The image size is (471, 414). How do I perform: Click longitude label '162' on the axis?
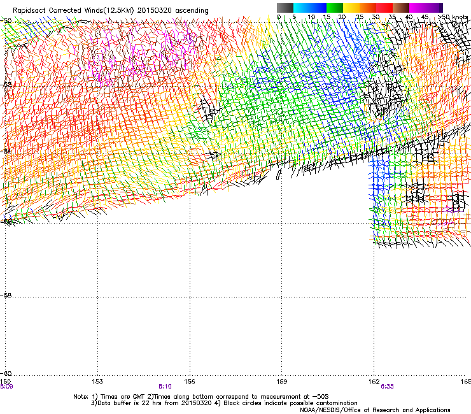374,382
